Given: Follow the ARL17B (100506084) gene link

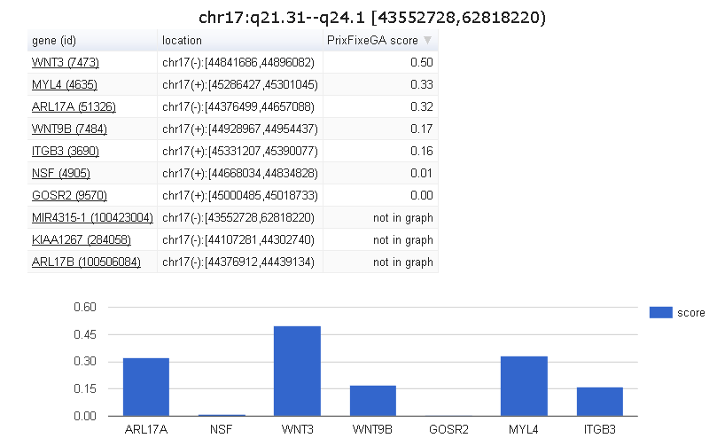Looking at the screenshot, I should 86,262.
